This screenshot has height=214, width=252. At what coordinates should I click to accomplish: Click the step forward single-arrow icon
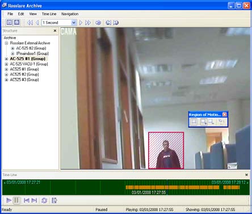click(x=81, y=23)
